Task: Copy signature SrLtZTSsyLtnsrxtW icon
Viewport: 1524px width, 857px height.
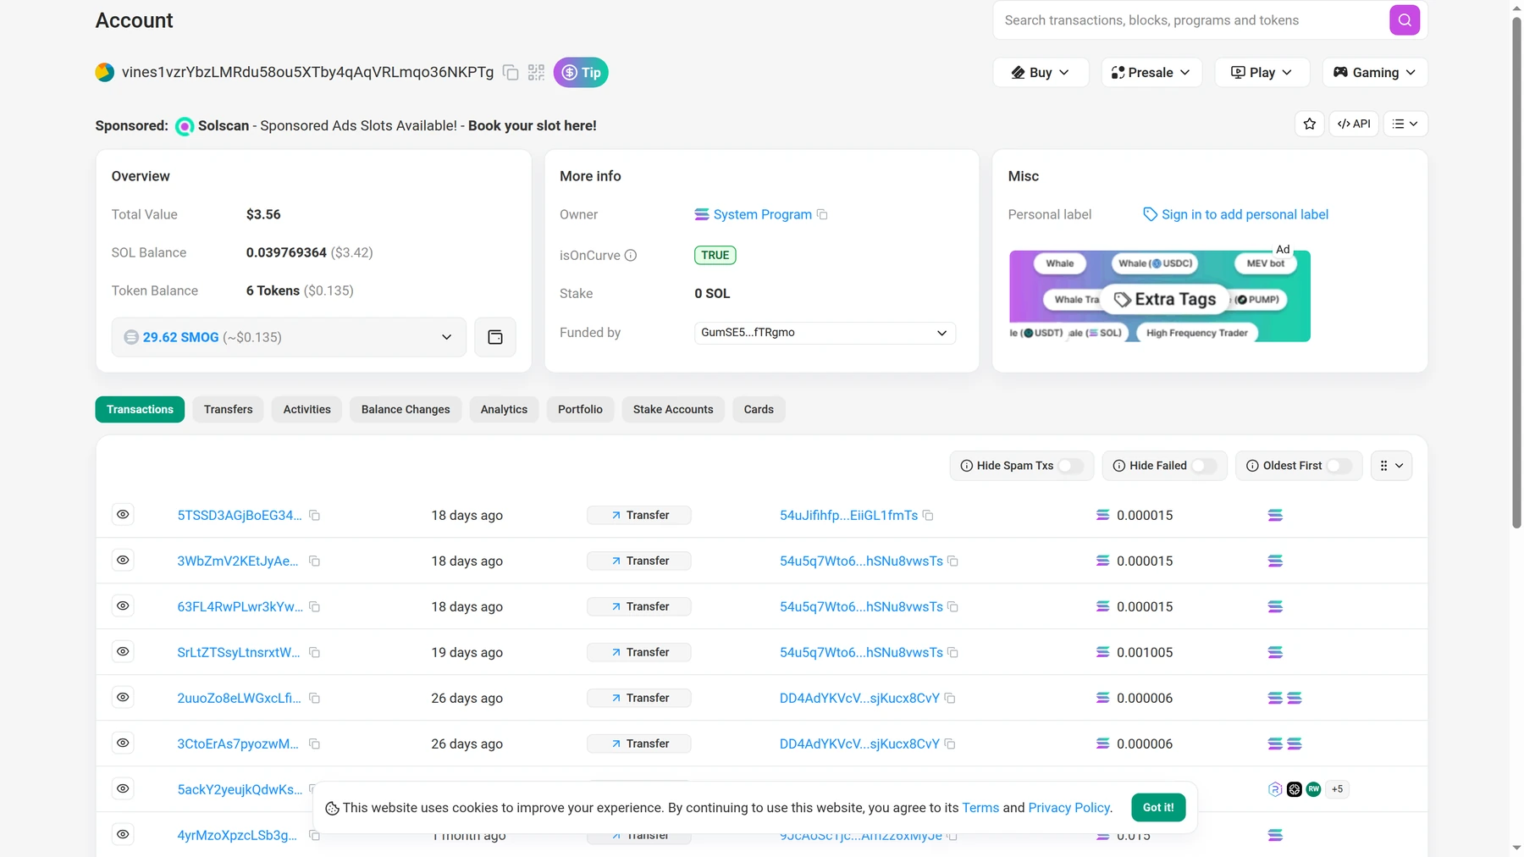Action: tap(314, 653)
